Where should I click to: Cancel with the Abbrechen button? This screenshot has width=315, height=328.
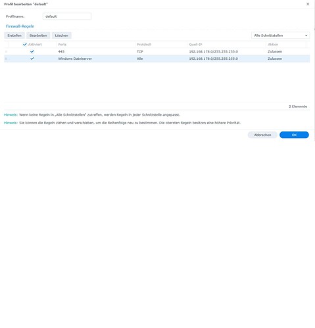click(262, 135)
